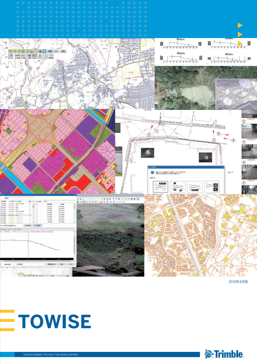
Task: Click the first green image icon in map toolbar
Action: [x=10, y=51]
